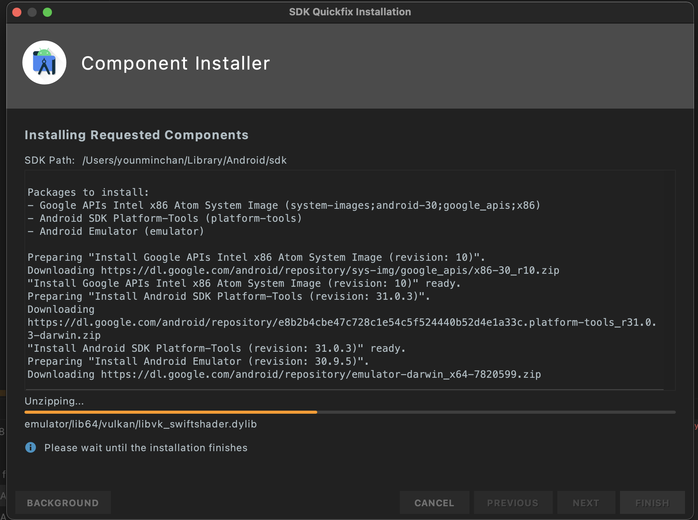Image resolution: width=698 pixels, height=520 pixels.
Task: Click the disabled FINISH button
Action: click(653, 503)
